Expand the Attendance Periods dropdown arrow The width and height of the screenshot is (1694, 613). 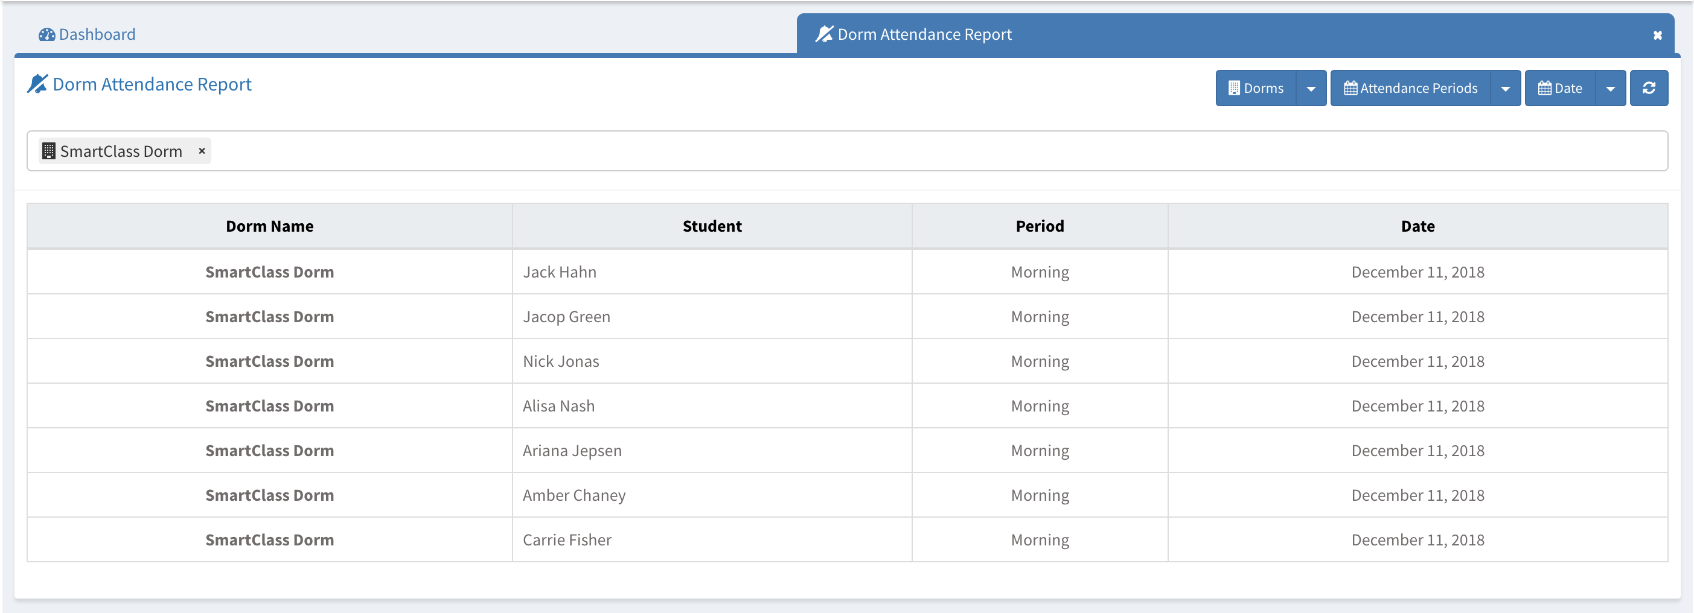1504,88
